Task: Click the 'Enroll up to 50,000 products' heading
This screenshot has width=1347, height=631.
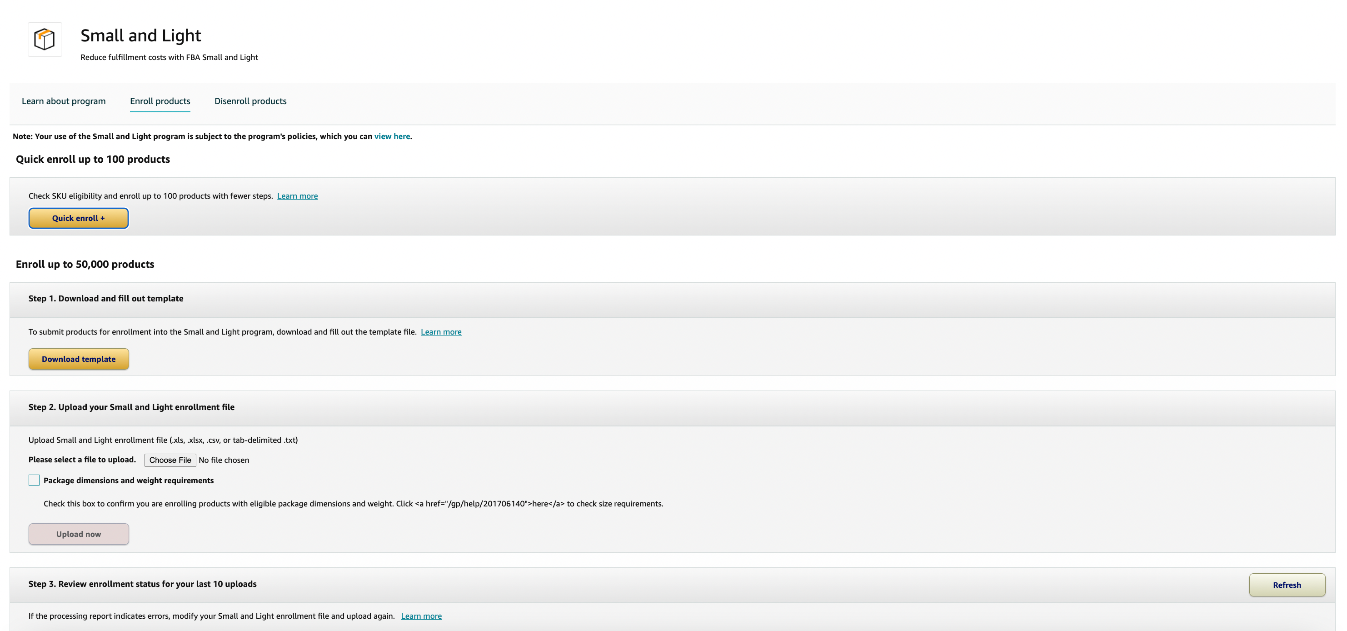Action: [x=85, y=264]
